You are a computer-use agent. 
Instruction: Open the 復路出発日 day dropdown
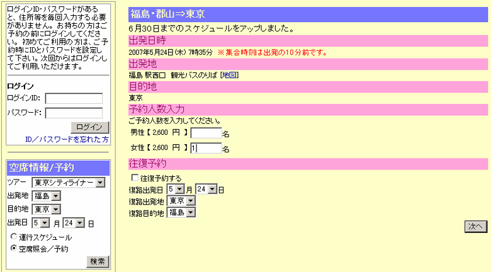[206, 189]
